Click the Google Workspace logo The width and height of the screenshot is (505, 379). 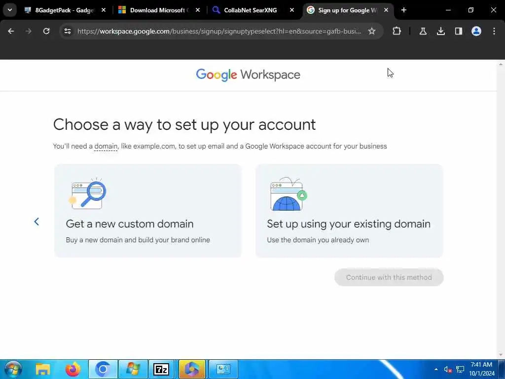click(x=248, y=75)
